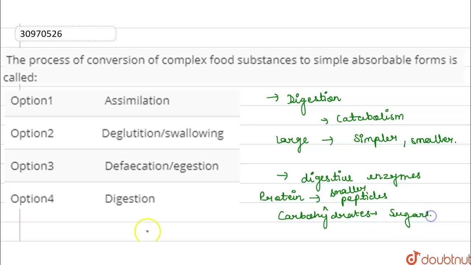Click the question ID box 30970526
The image size is (471, 265).
tap(65, 34)
